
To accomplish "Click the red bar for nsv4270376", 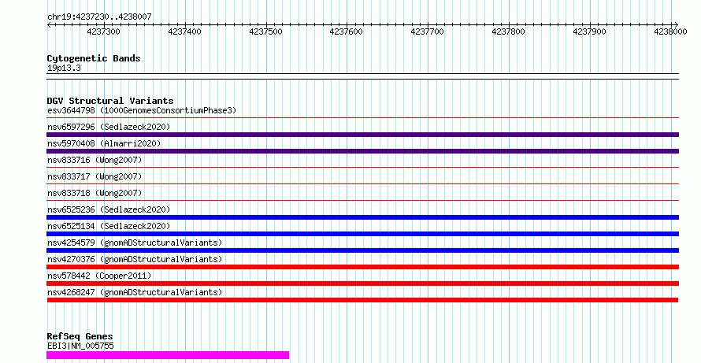I will point(362,267).
